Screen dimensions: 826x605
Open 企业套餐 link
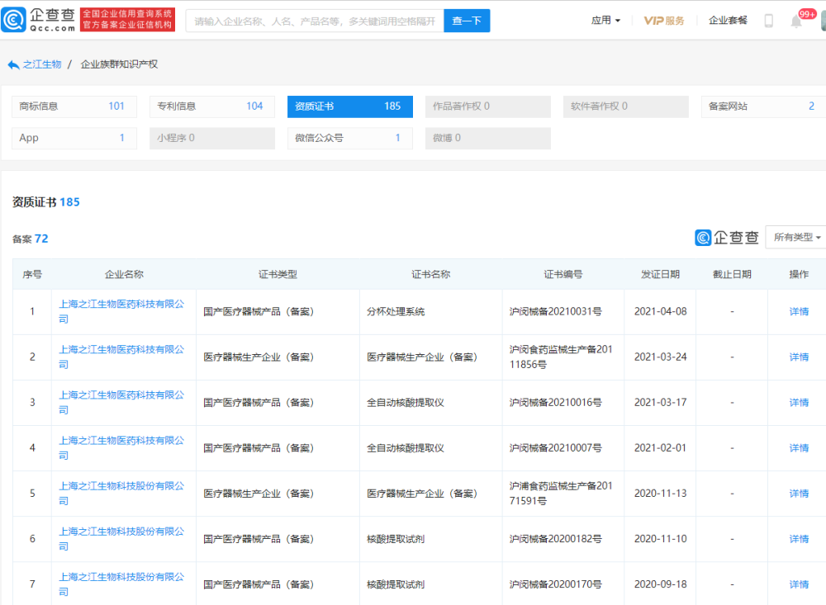click(x=728, y=21)
